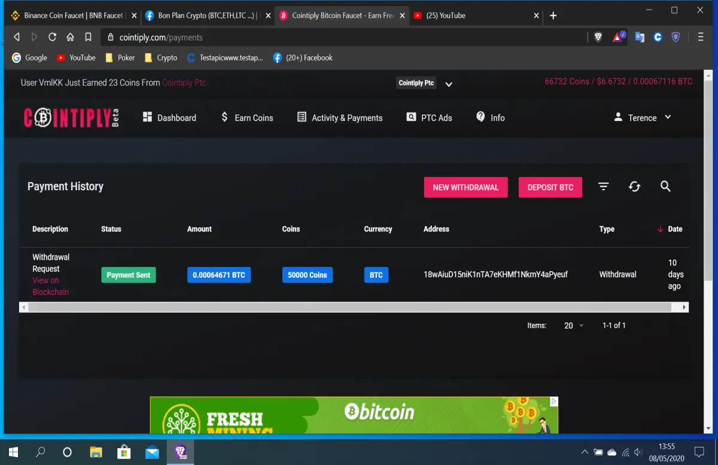Click the horizontal table scrollbar

click(349, 307)
